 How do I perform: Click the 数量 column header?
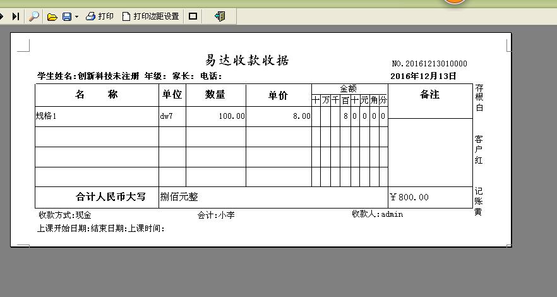215,95
